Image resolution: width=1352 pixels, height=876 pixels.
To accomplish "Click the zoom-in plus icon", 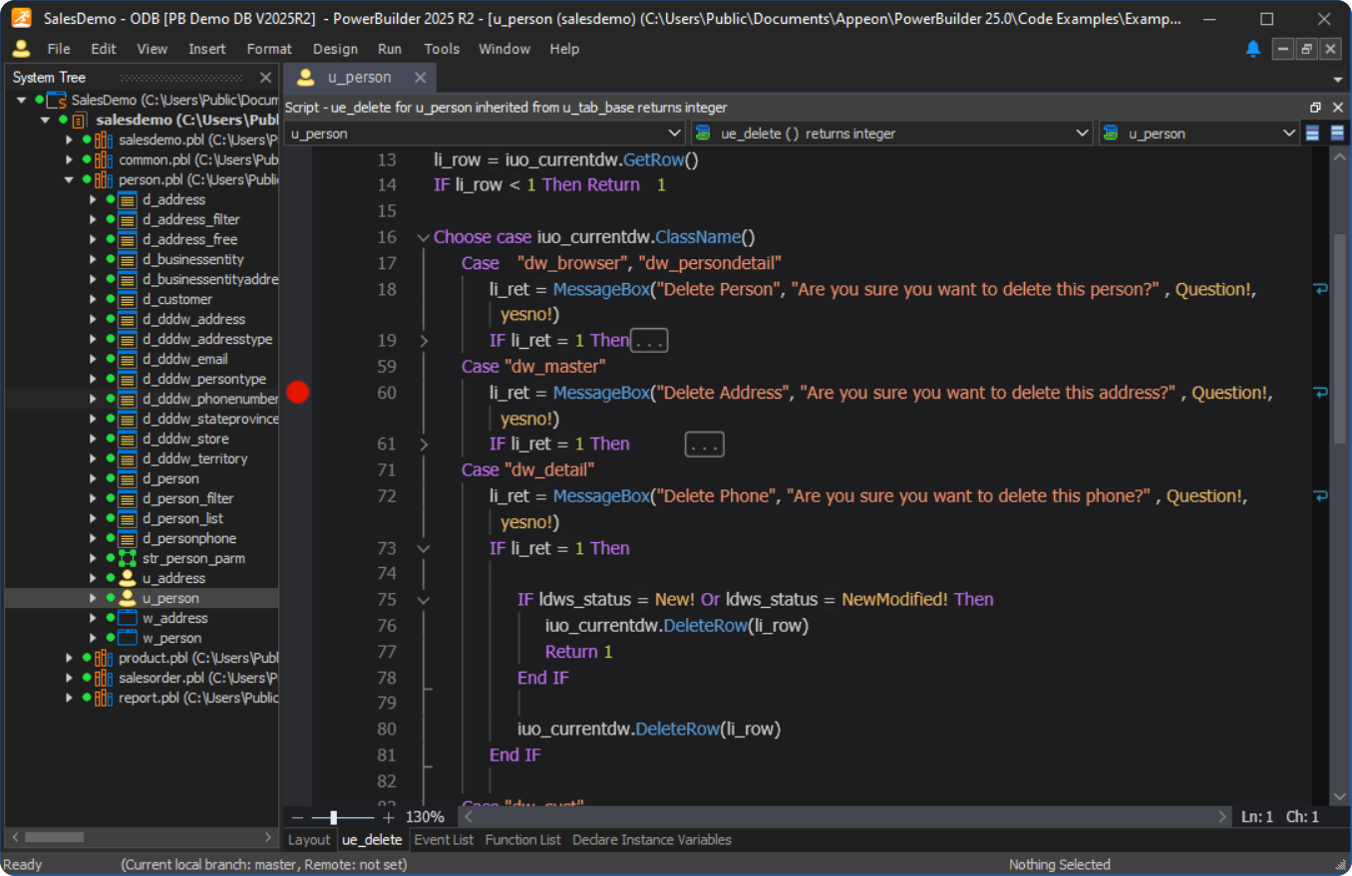I will coord(389,817).
